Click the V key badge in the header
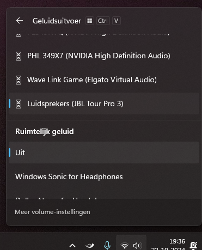Screen dimensions: 202x250 click(x=117, y=21)
